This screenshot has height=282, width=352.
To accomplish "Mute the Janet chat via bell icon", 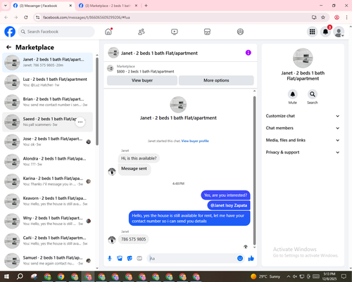I will [293, 94].
